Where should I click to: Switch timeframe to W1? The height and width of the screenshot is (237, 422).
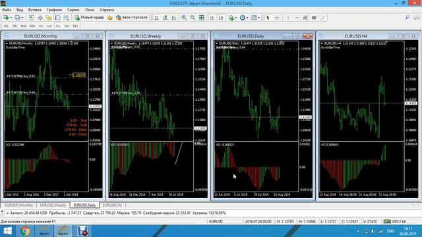coord(67,26)
